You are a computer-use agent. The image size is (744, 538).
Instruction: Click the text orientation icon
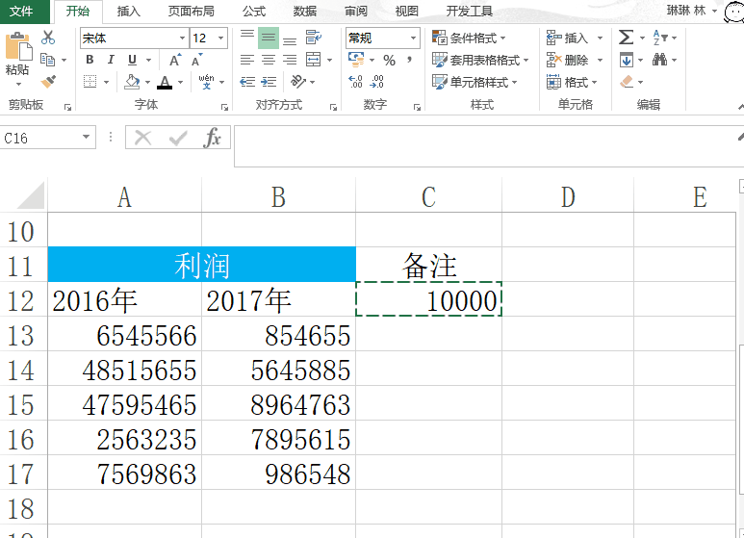point(299,82)
